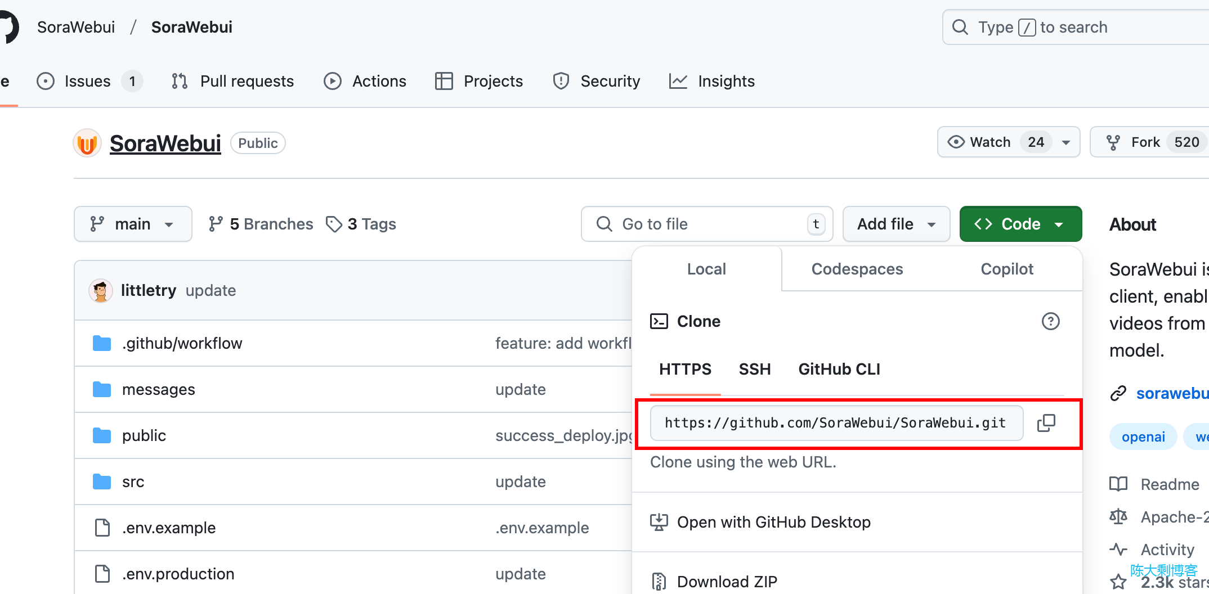Screen dimensions: 1209x594
Task: Switch to the Codespaces tab
Action: [x=857, y=269]
